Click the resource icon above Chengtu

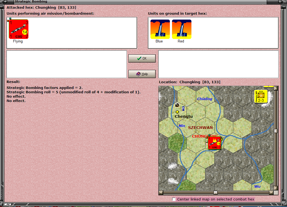177,105
